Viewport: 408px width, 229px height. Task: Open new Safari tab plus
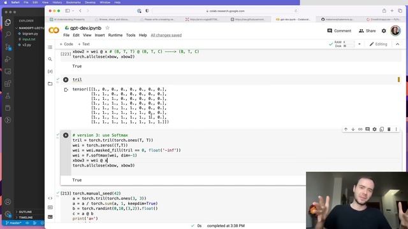coord(392,11)
